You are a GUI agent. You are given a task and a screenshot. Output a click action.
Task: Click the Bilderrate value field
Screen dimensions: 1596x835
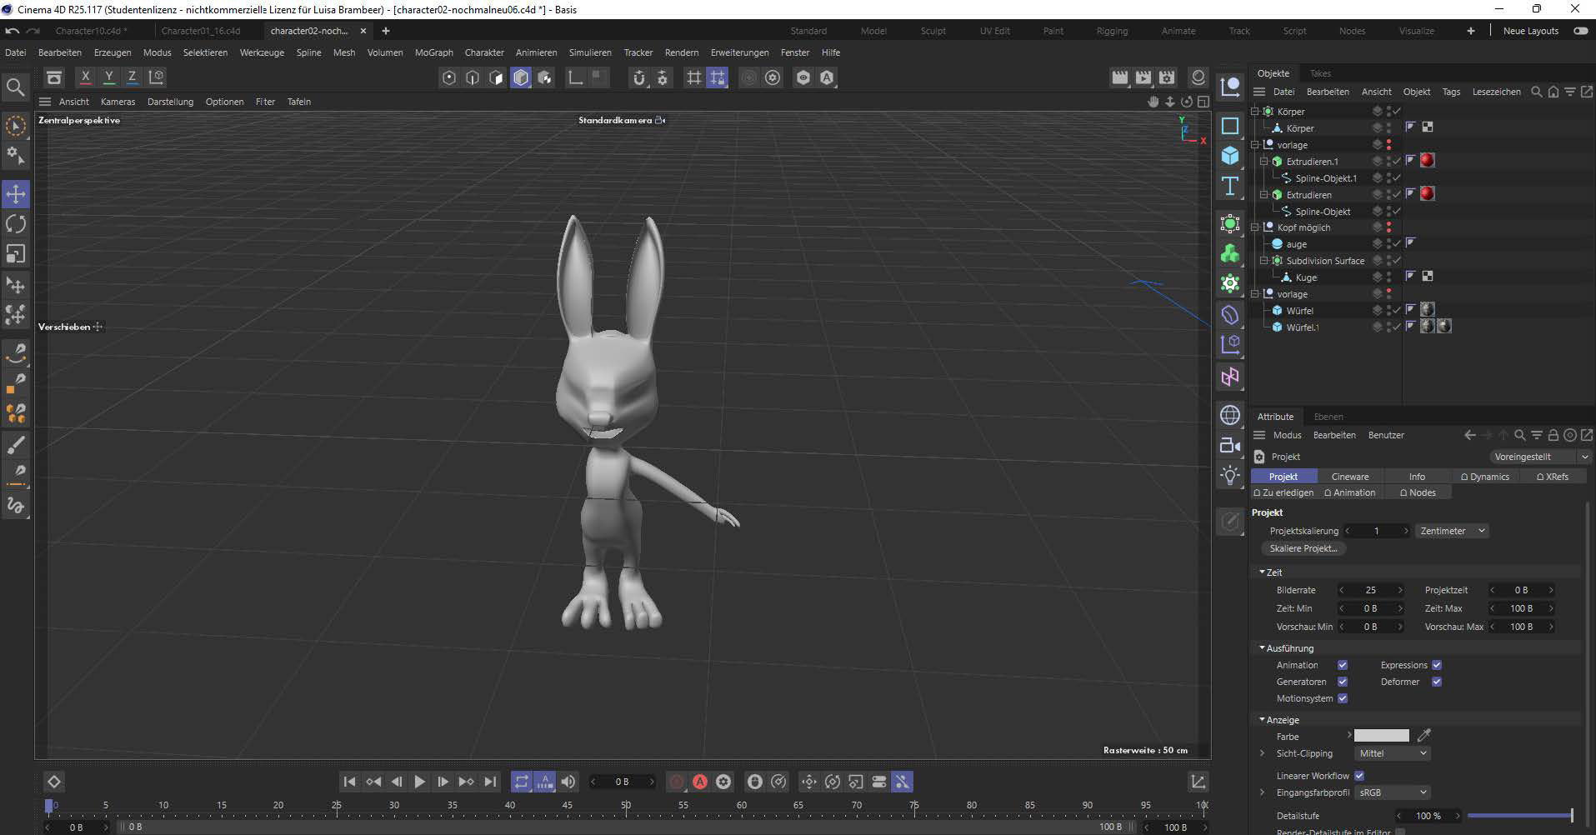point(1371,590)
